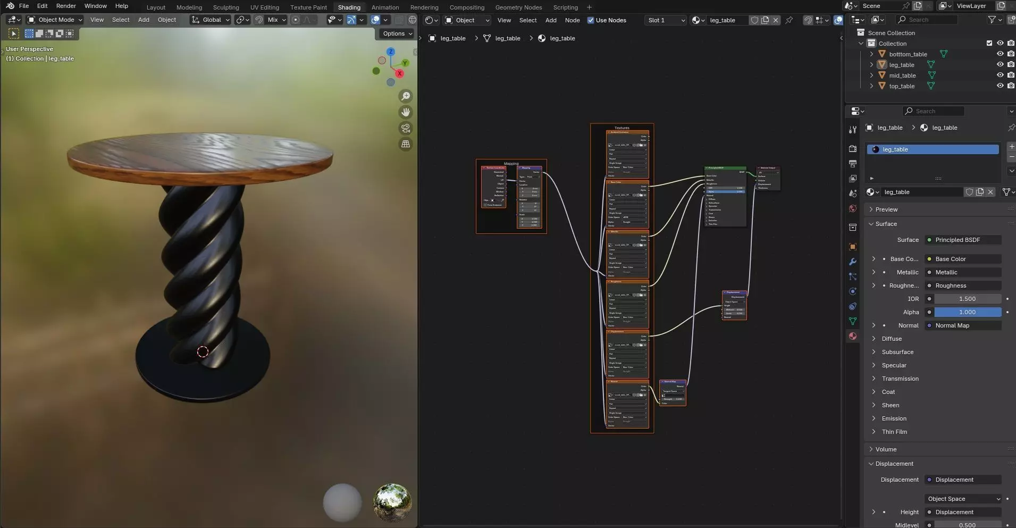1016x528 pixels.
Task: Open the Particles properties tab icon
Action: click(x=853, y=276)
